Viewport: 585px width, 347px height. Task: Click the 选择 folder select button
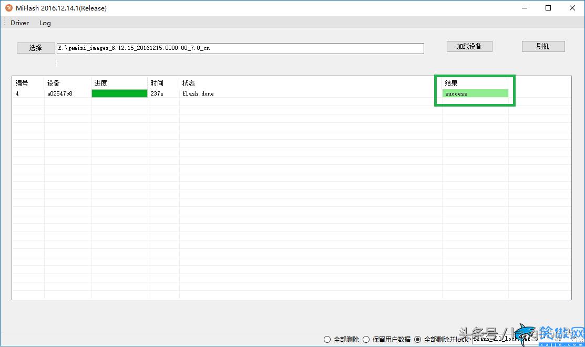[35, 48]
